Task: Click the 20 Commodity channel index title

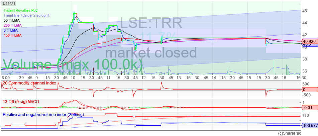Action: tap(29, 83)
